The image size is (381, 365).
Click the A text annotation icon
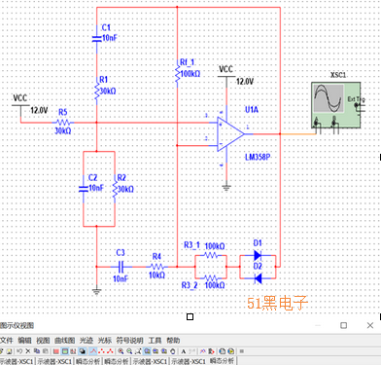click(183, 351)
